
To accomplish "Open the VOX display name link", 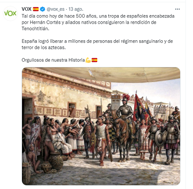I will point(27,9).
